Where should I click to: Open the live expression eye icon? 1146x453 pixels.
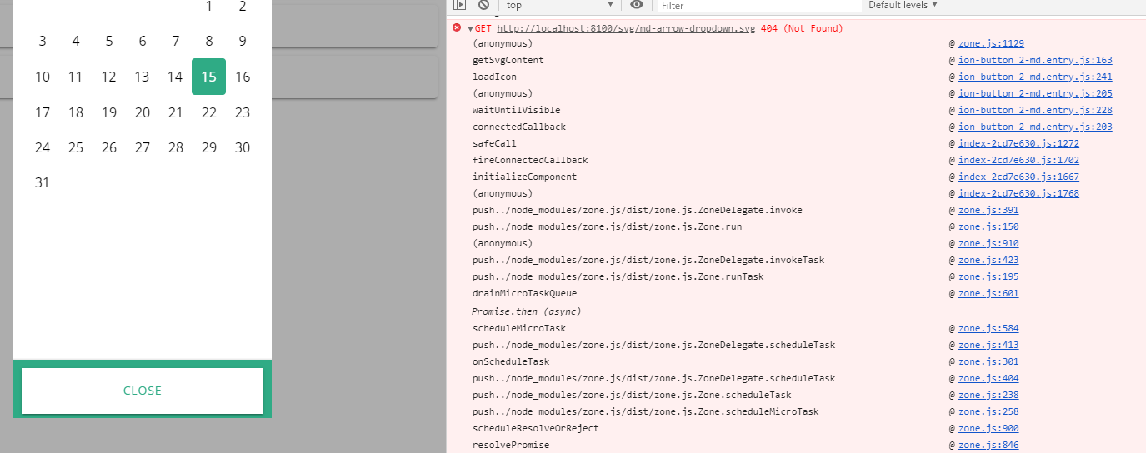pyautogui.click(x=637, y=5)
